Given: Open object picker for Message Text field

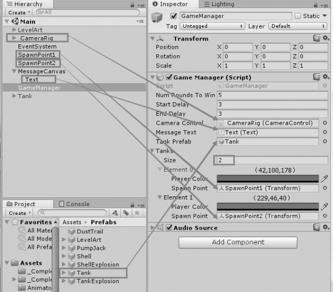Looking at the screenshot, I should 325,132.
